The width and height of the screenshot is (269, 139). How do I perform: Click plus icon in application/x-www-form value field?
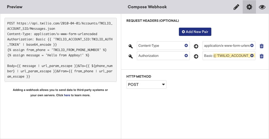[252, 46]
